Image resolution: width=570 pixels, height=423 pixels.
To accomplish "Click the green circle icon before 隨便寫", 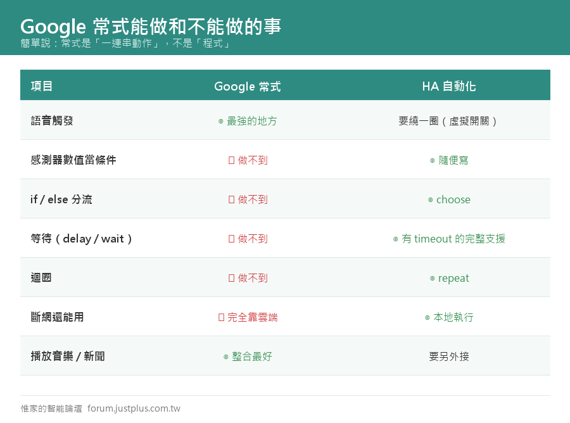I will coord(432,161).
